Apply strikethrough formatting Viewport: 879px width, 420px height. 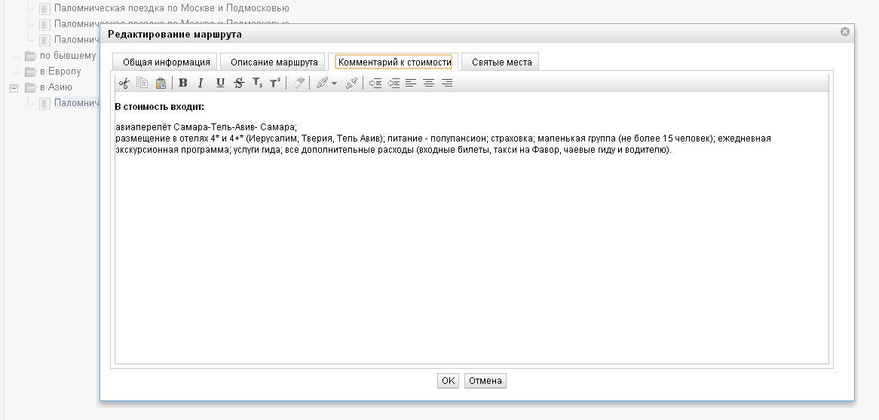[239, 84]
